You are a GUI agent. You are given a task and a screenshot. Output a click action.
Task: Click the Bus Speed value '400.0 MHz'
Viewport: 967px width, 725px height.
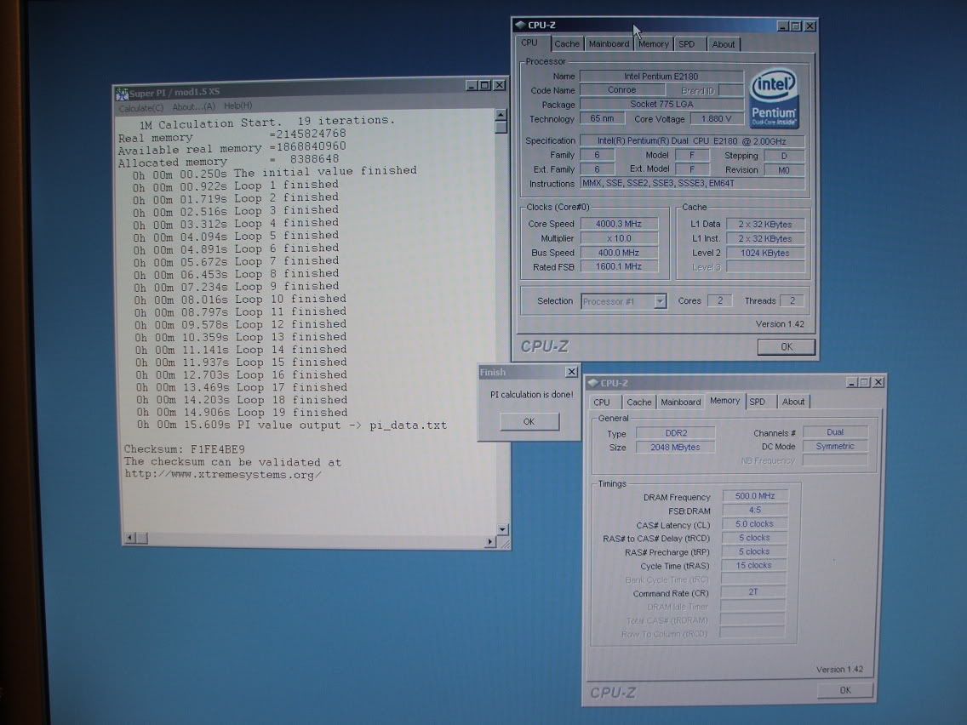(619, 253)
